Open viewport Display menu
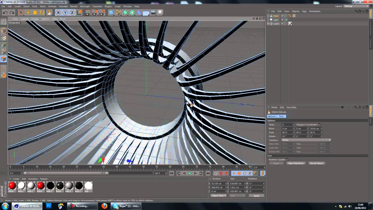This screenshot has width=373, height=210. pyautogui.click(x=35, y=19)
